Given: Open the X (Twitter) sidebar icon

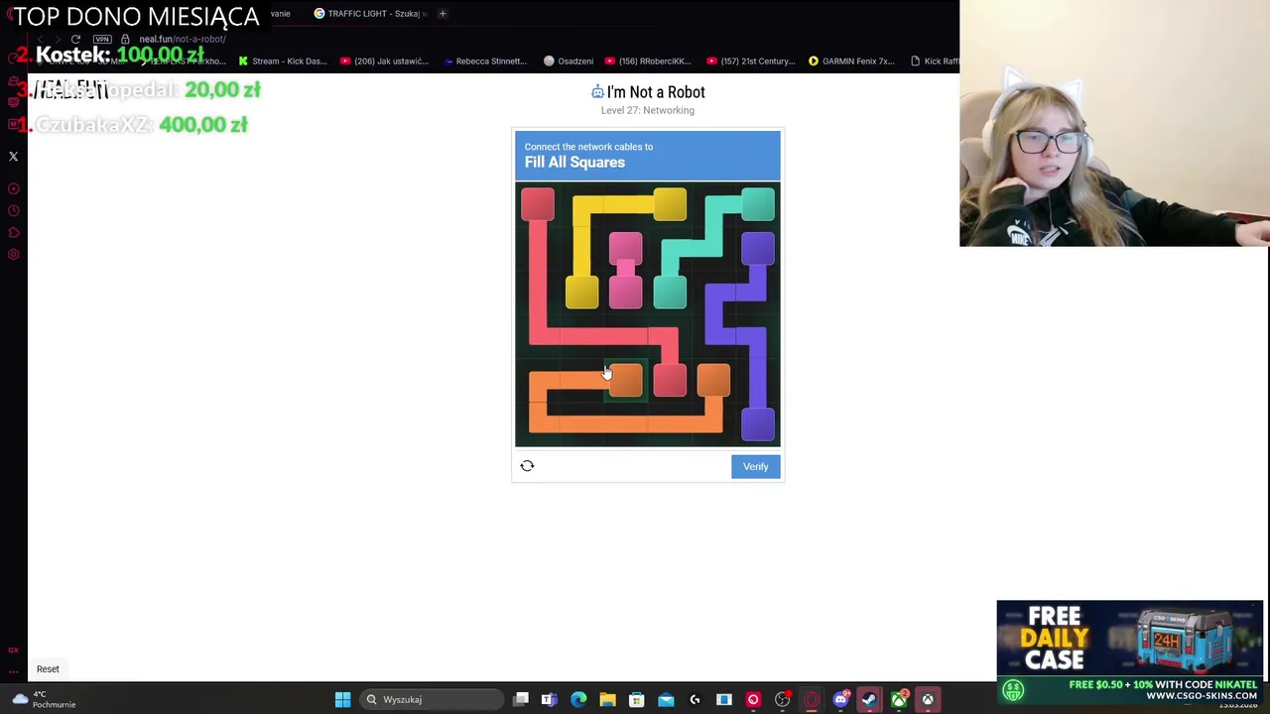Looking at the screenshot, I should coord(14,157).
